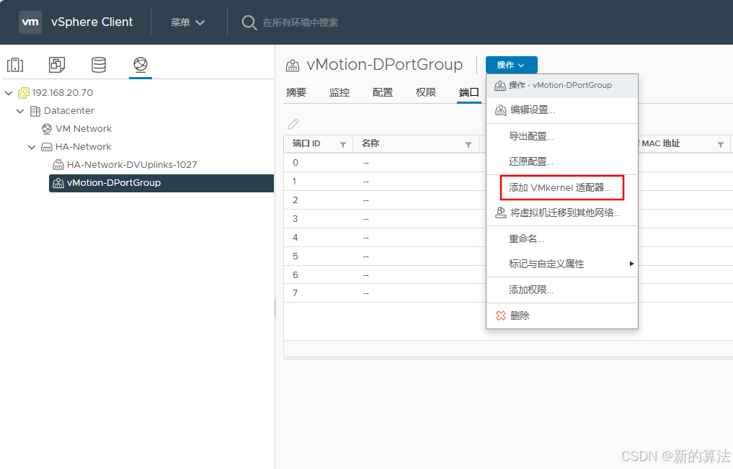Select HA-Network in tree
733x469 pixels.
coord(83,147)
